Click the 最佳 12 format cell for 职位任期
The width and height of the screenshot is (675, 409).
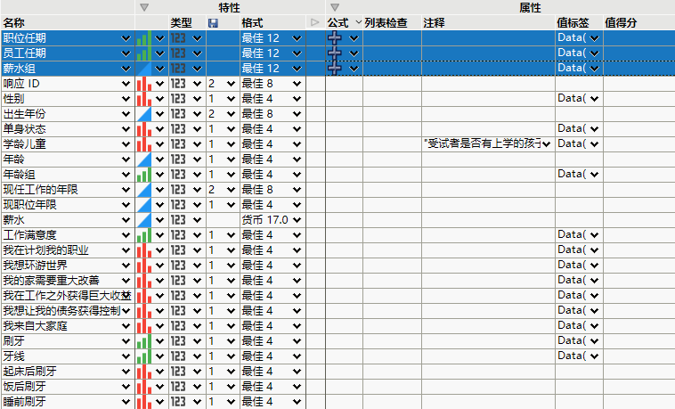pyautogui.click(x=272, y=38)
